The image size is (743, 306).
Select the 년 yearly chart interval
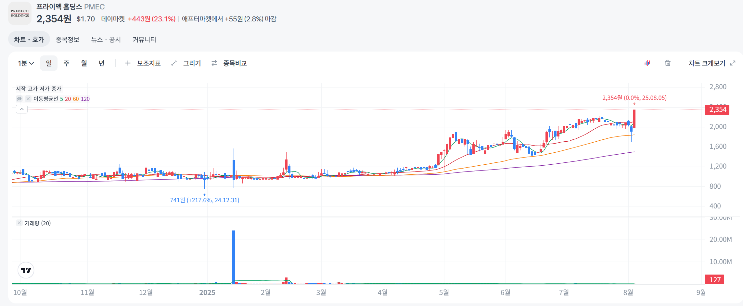[x=102, y=63]
